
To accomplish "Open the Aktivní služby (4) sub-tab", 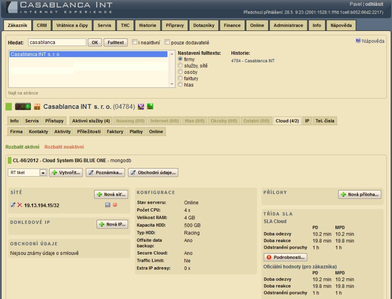I will 91,121.
